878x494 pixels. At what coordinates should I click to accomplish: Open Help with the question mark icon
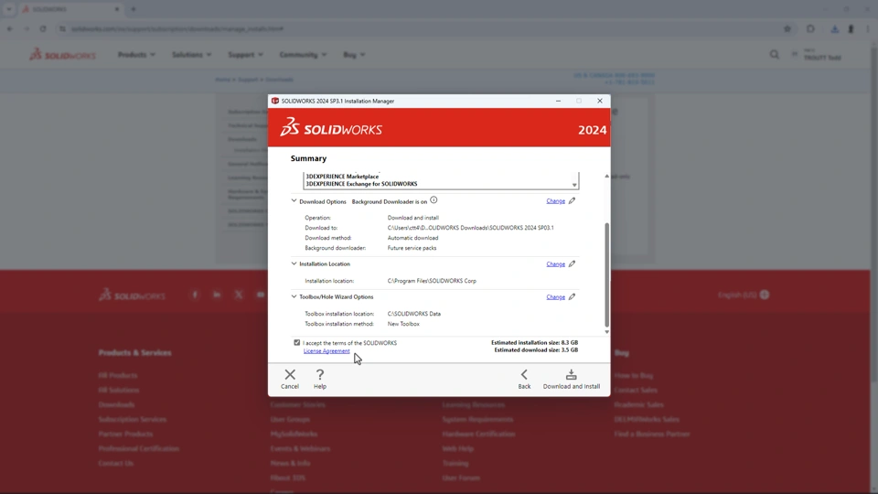coord(320,374)
